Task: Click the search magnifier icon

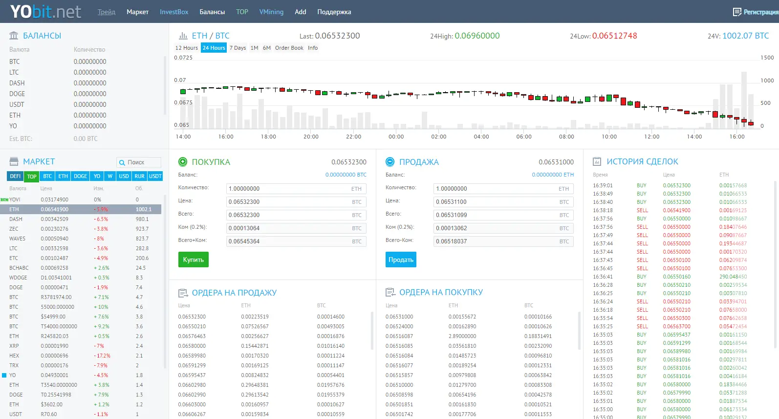Action: [x=122, y=162]
